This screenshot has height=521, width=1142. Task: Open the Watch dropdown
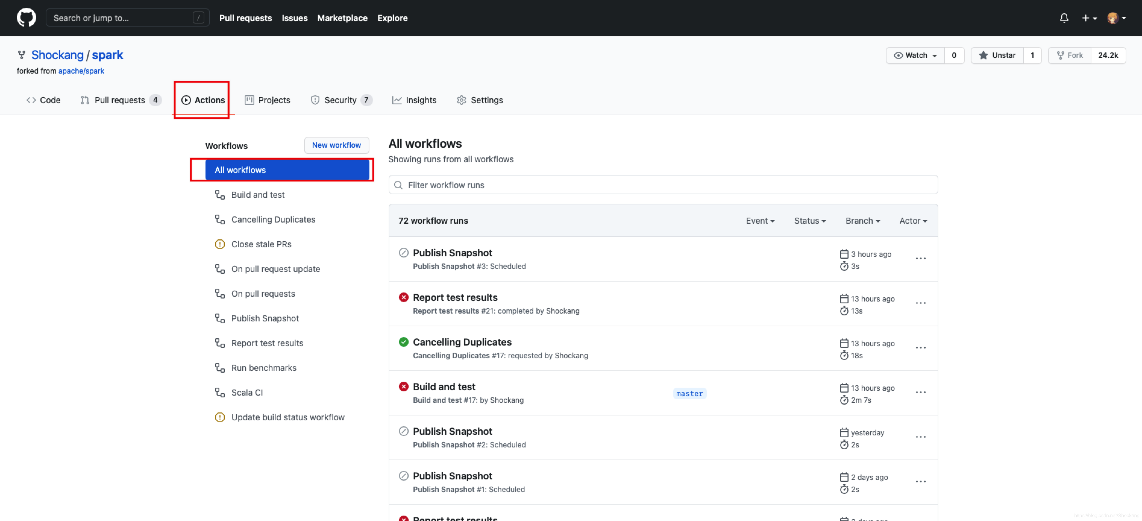[x=915, y=55]
